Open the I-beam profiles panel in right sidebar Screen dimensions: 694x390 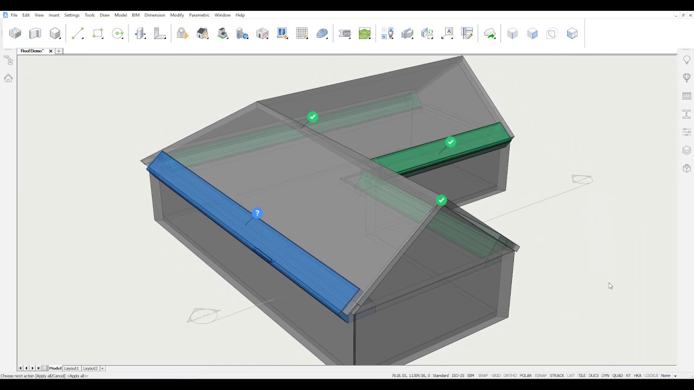(x=686, y=114)
